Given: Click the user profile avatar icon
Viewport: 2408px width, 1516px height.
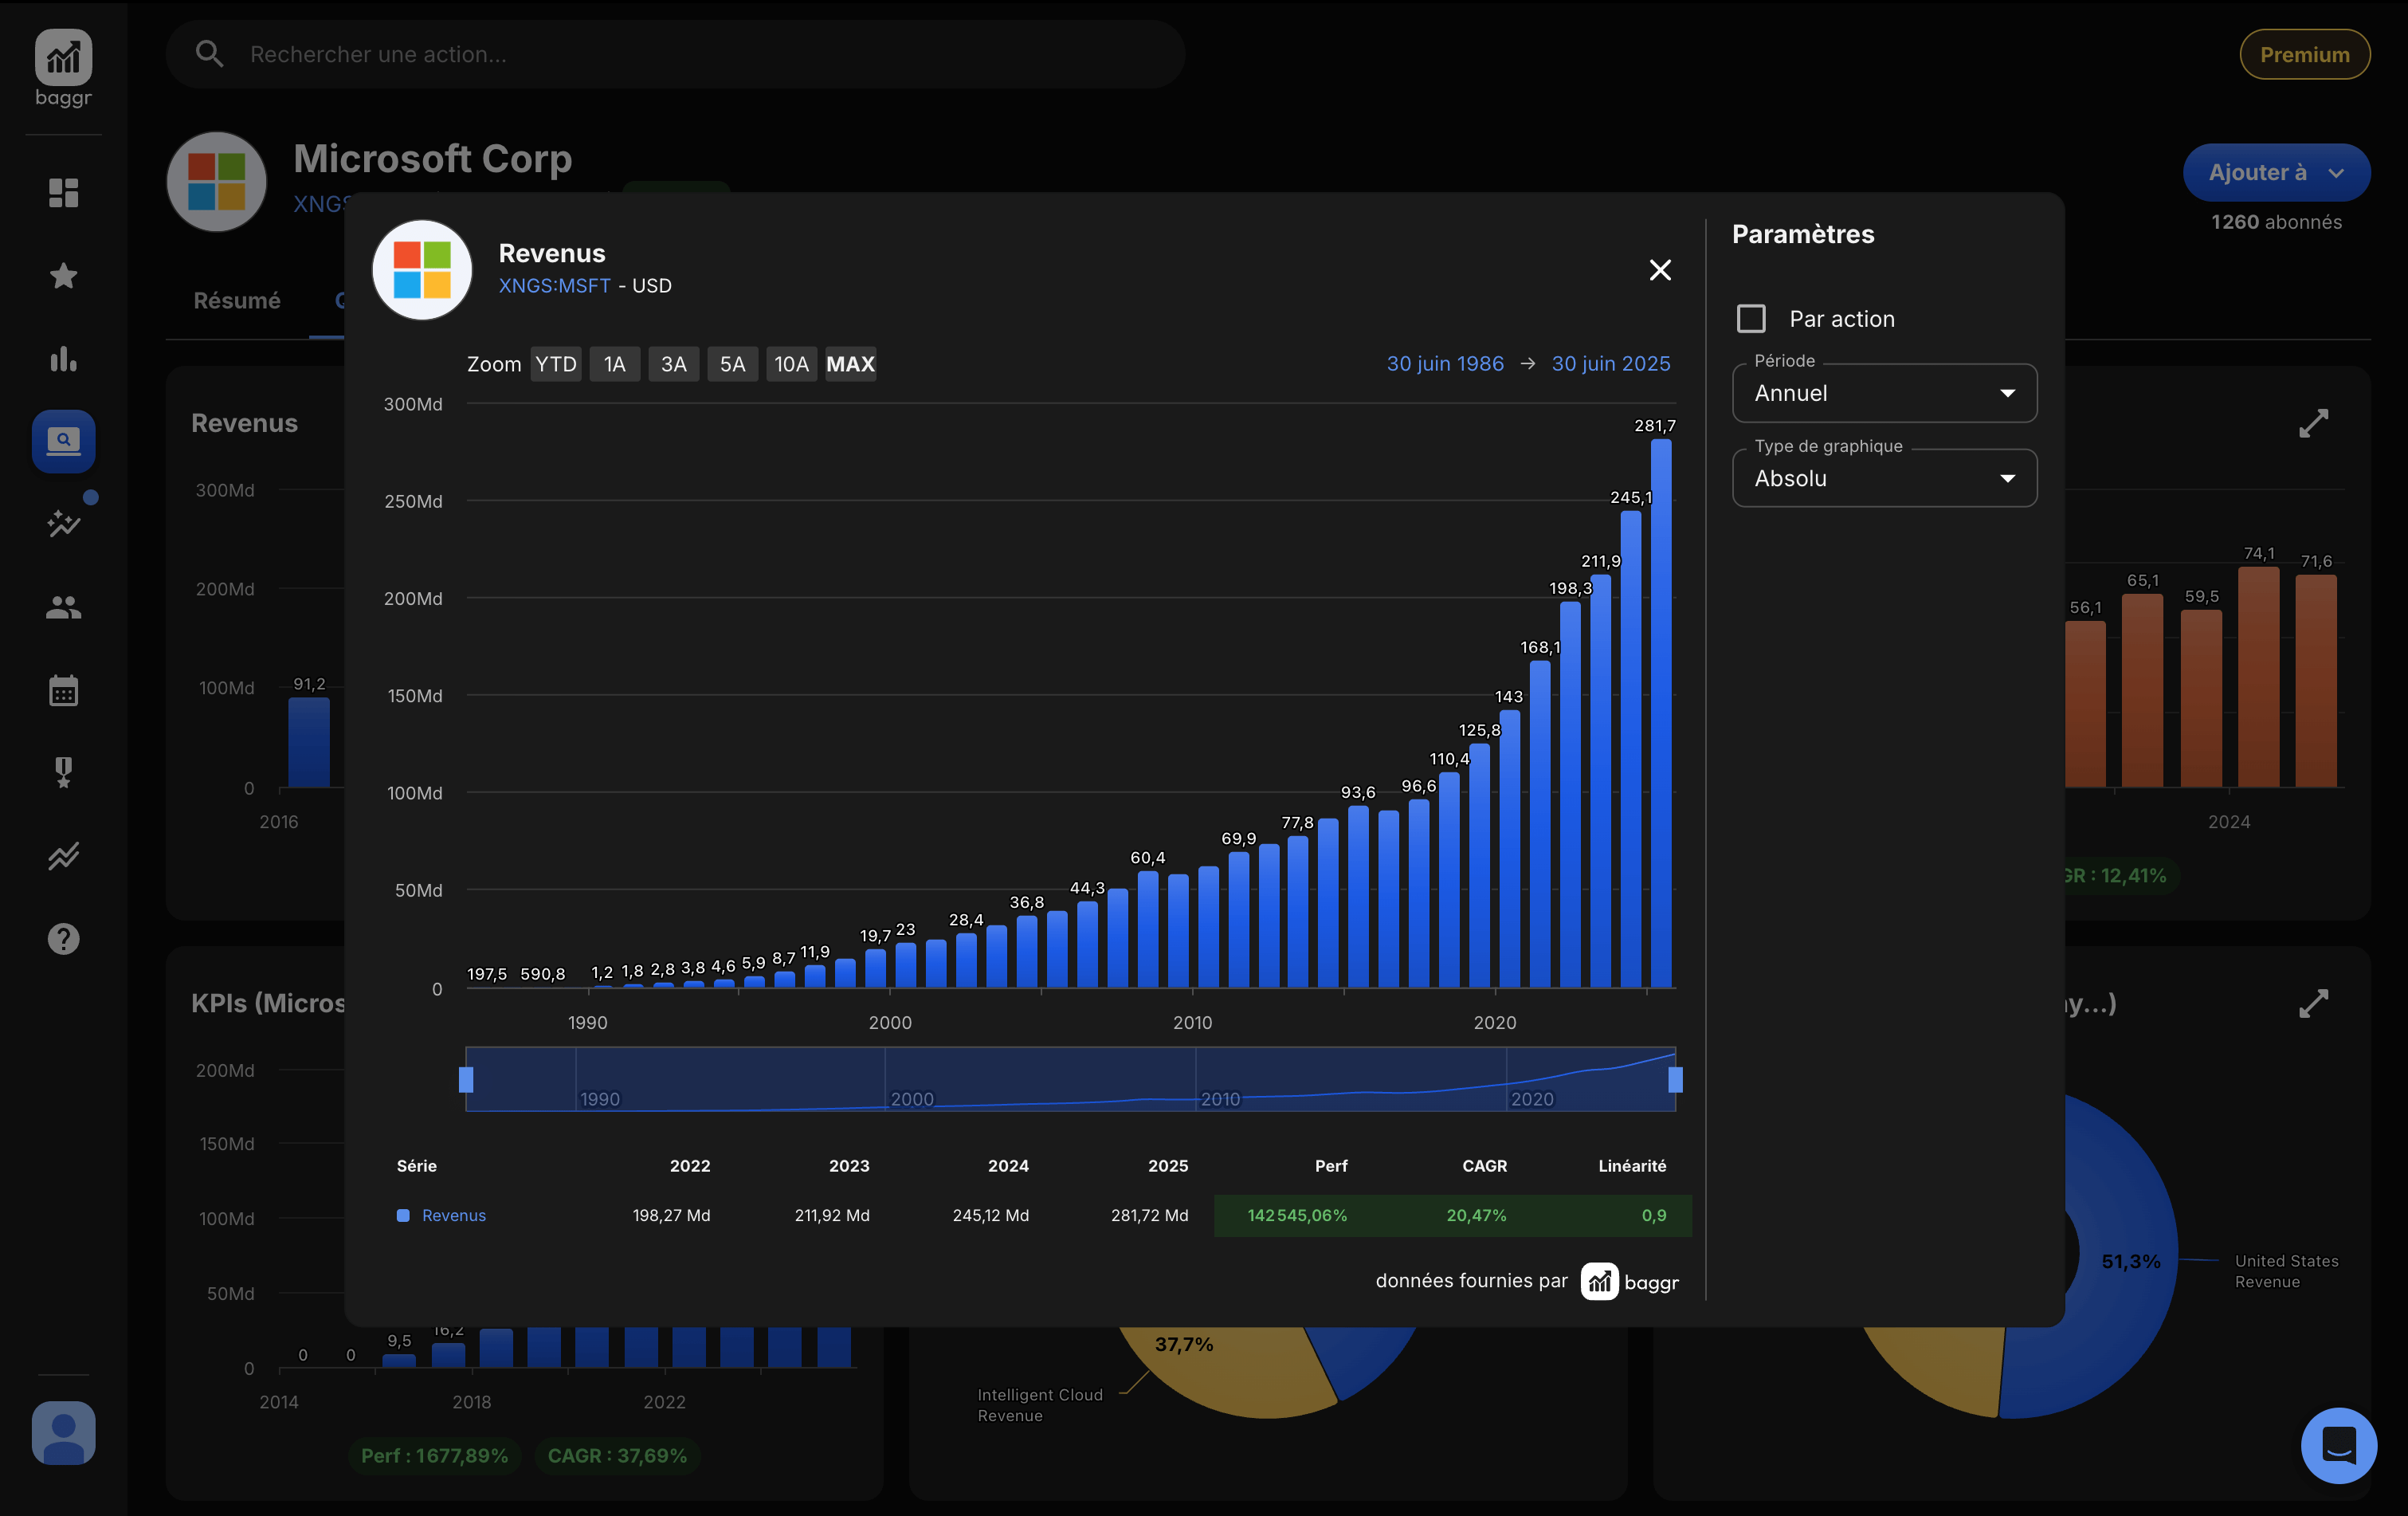Looking at the screenshot, I should 63,1432.
